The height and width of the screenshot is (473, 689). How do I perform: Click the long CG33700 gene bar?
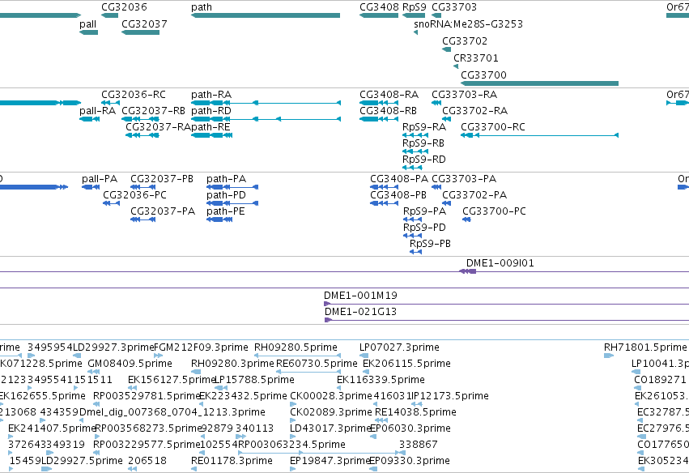coord(539,83)
